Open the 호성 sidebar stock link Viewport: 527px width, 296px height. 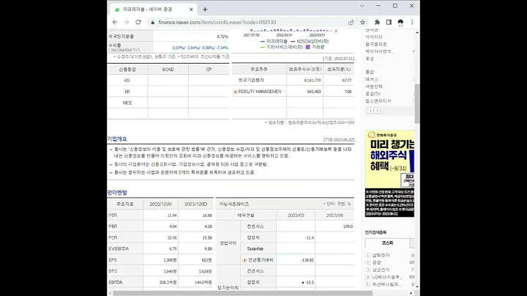click(370, 59)
